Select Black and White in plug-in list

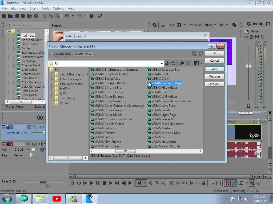click(32, 40)
